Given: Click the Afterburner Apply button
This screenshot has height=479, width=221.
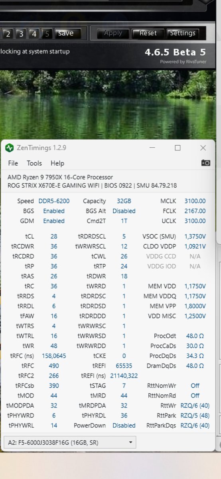Looking at the screenshot, I should point(113,33).
